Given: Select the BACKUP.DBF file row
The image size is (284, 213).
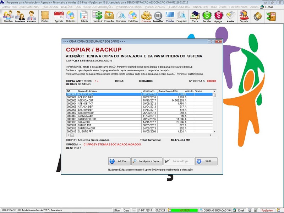Looking at the screenshot, I should (139, 110).
